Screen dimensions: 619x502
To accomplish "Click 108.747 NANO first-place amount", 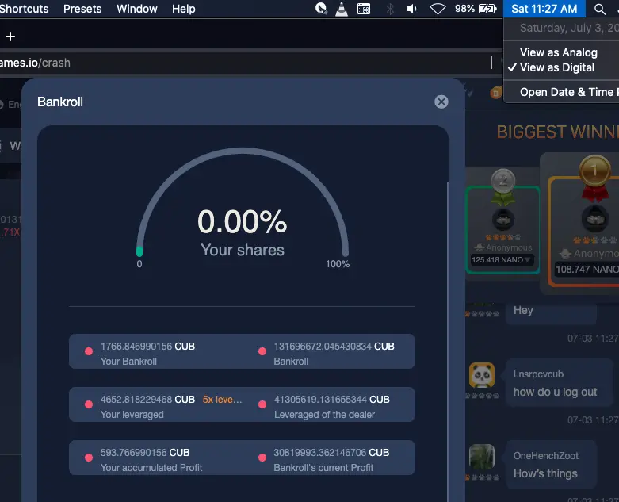I will [587, 270].
